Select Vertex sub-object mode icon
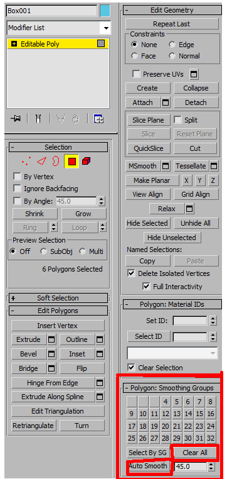The width and height of the screenshot is (227, 479). coord(26,162)
